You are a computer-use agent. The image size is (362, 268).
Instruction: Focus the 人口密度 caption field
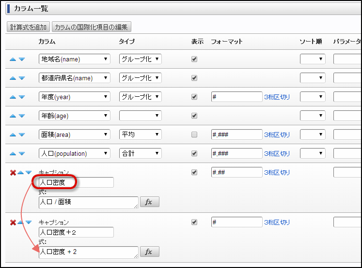[x=76, y=182]
